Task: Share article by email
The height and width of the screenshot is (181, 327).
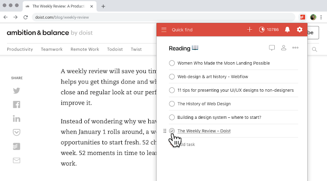Action: tap(16, 160)
